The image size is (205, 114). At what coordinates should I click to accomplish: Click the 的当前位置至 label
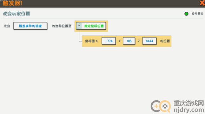(x=62, y=26)
